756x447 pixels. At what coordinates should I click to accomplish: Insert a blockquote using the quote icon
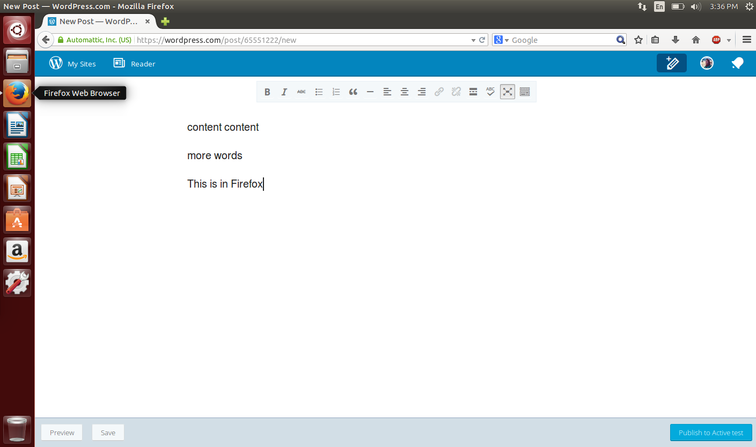coord(353,92)
